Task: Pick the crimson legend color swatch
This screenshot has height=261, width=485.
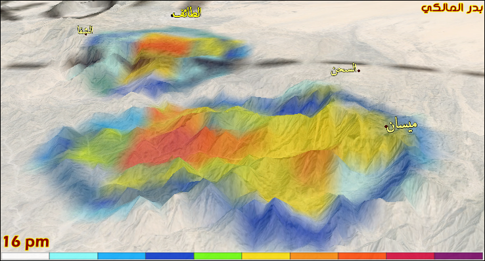Action: (410, 256)
